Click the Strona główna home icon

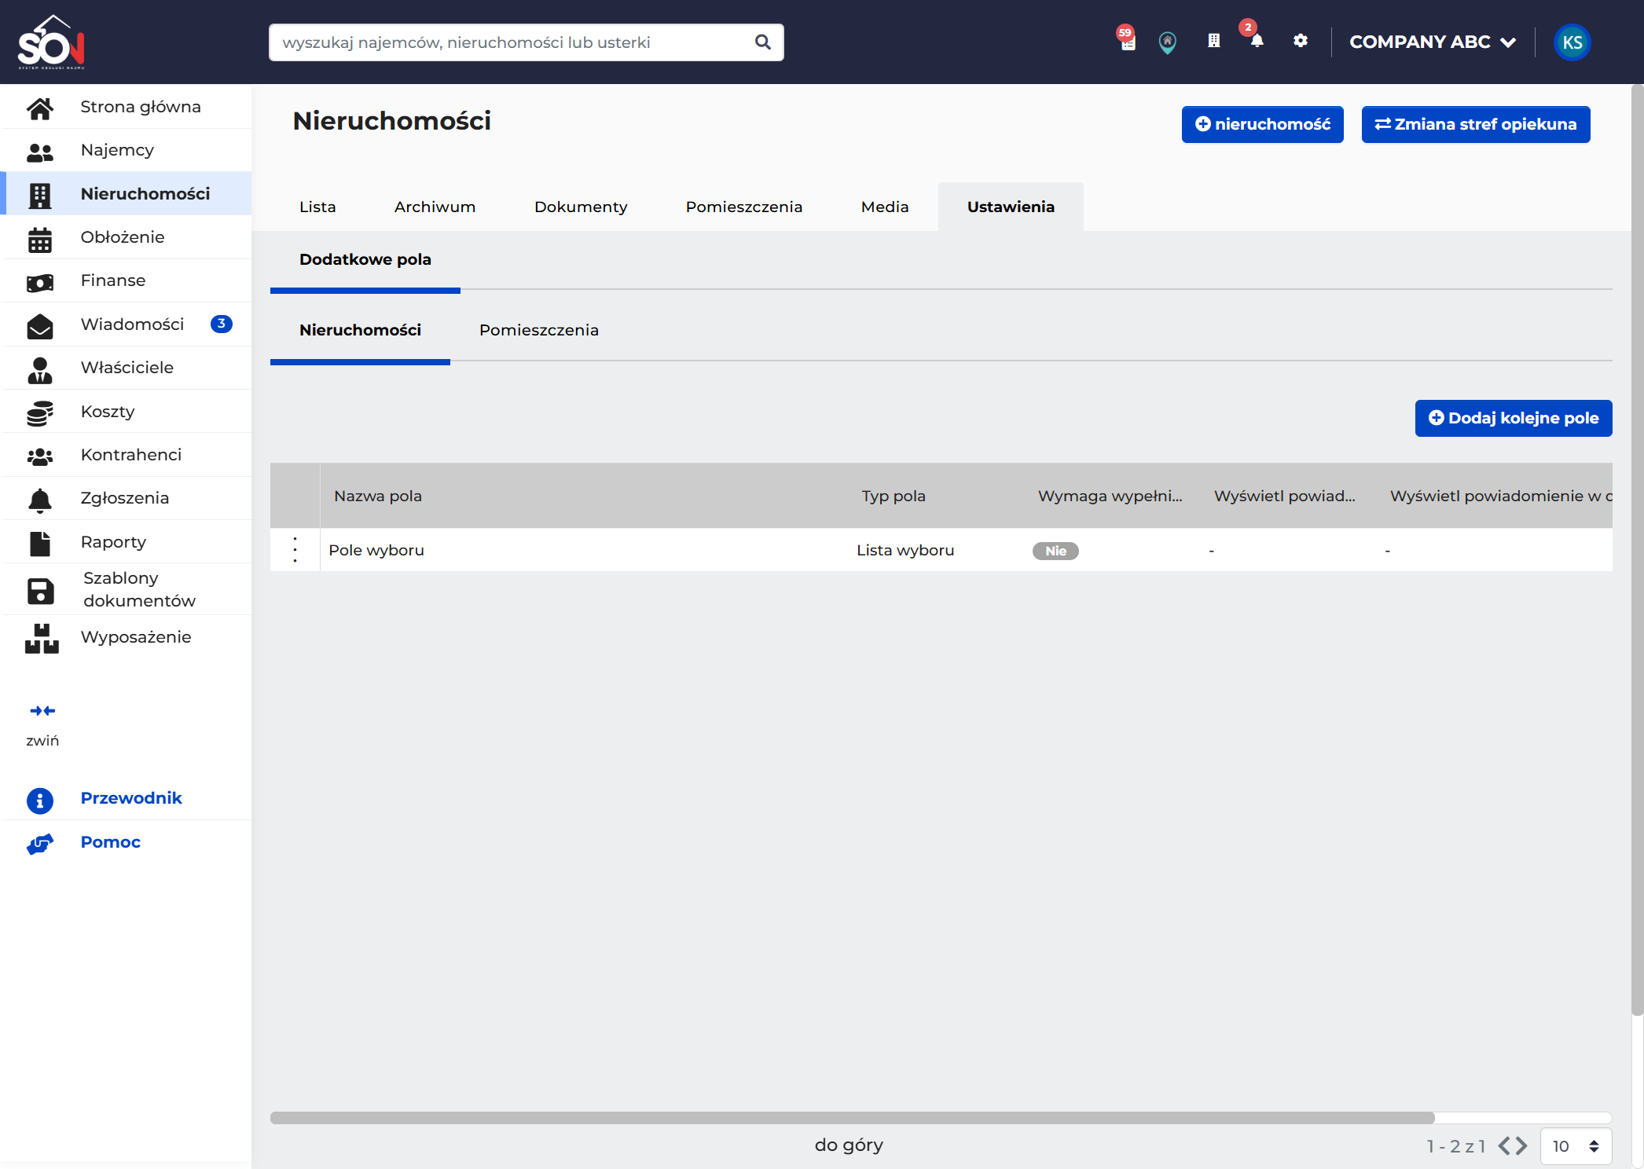[x=40, y=108]
